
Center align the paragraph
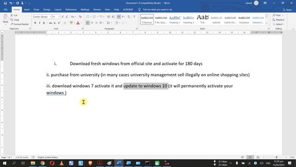pos(92,23)
